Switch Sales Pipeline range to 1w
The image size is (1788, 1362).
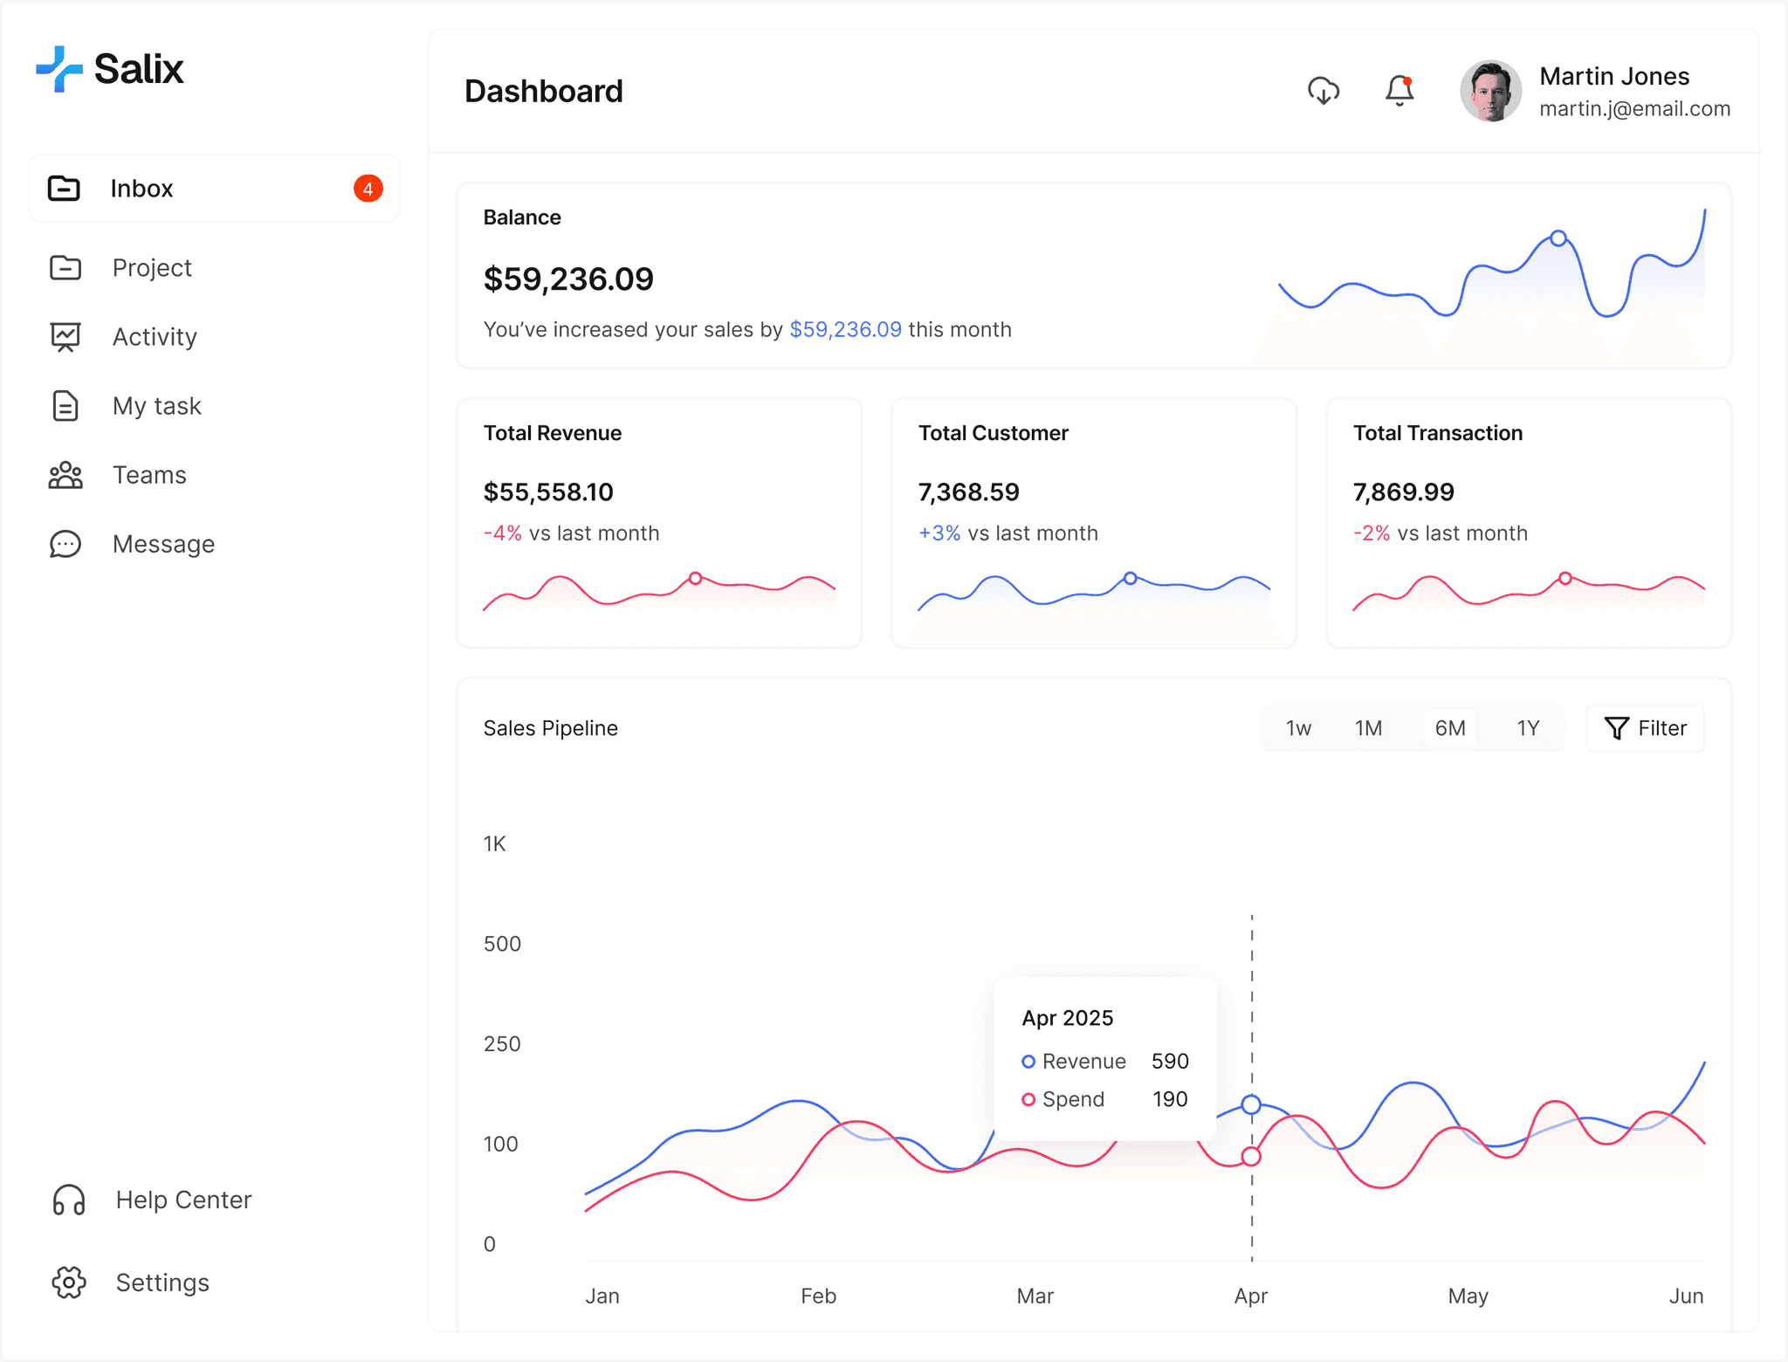point(1298,728)
